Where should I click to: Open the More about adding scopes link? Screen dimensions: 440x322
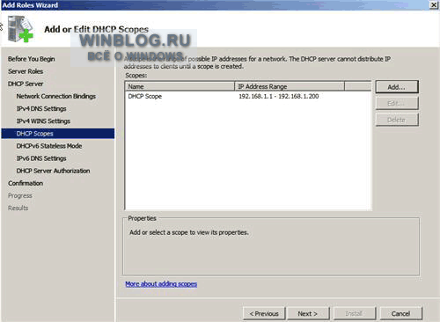point(161,284)
